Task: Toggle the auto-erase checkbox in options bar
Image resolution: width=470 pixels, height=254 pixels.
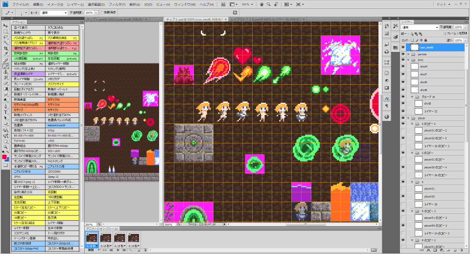Action: [102, 13]
